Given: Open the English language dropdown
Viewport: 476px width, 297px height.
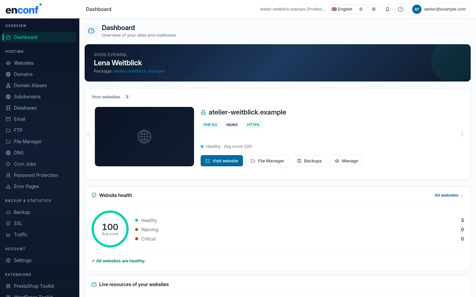Looking at the screenshot, I should pos(347,9).
